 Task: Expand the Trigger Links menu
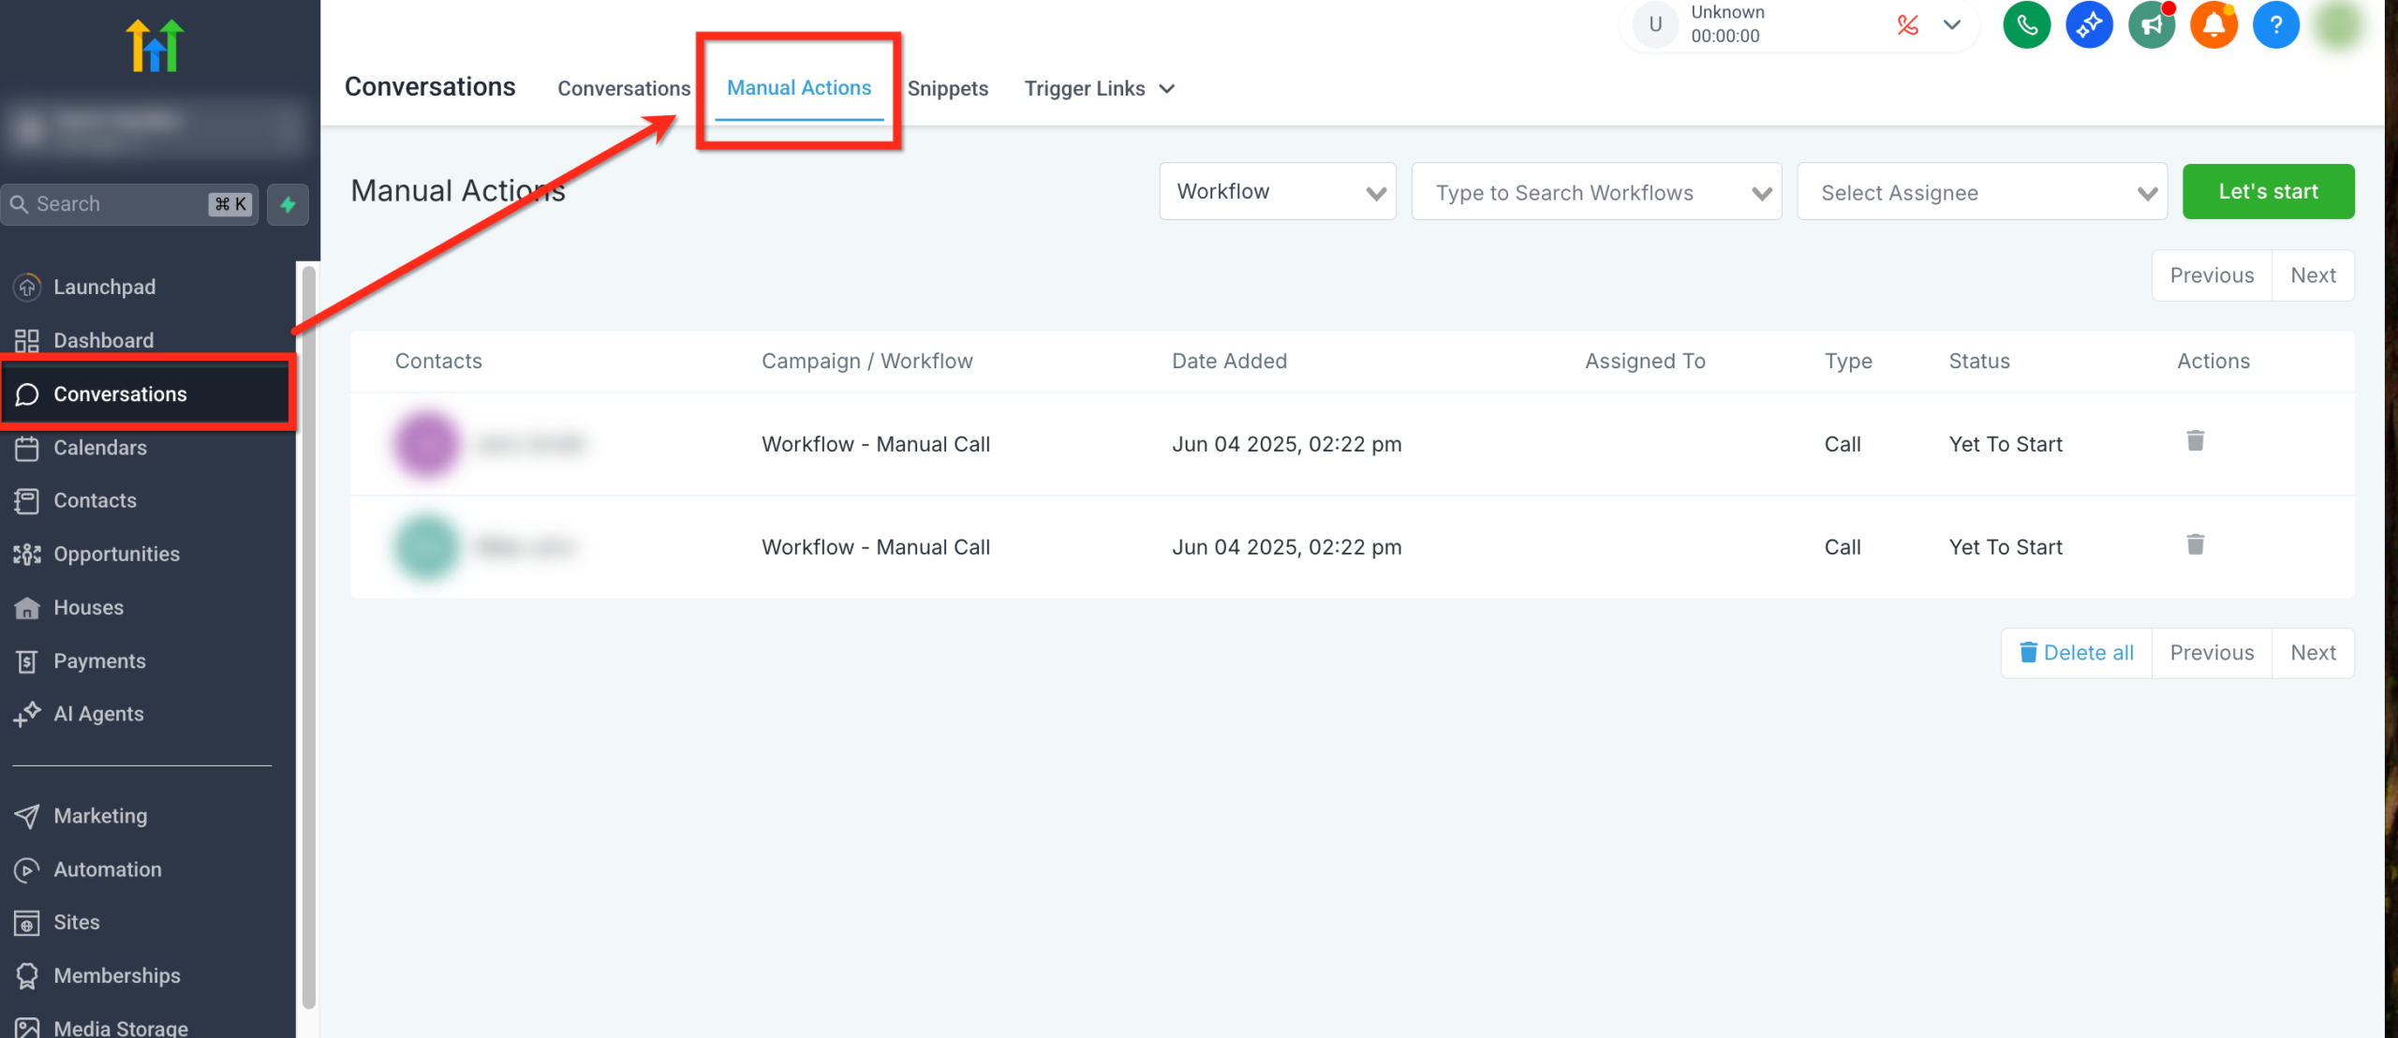click(1099, 89)
